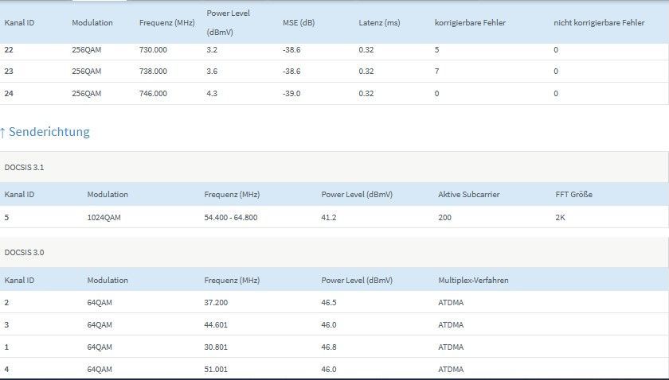
Task: Click the nicht korrigierbare Fehler header
Action: 599,23
